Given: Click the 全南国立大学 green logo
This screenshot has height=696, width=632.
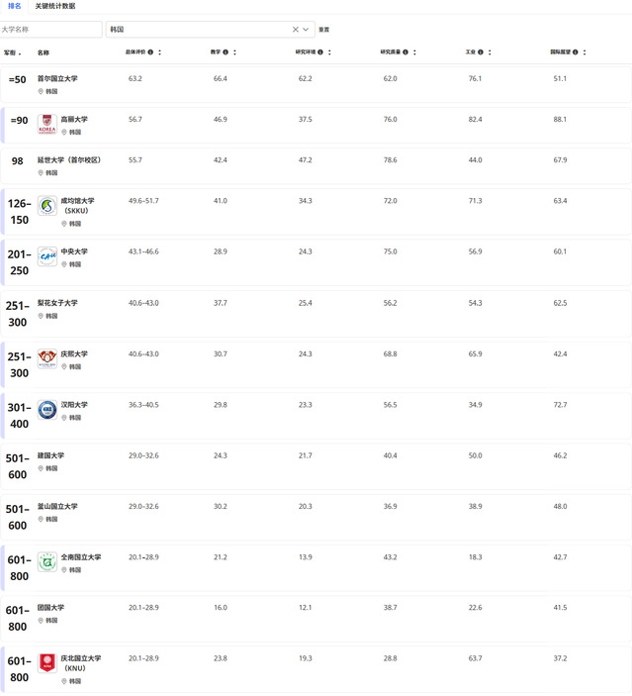Looking at the screenshot, I should click(46, 562).
